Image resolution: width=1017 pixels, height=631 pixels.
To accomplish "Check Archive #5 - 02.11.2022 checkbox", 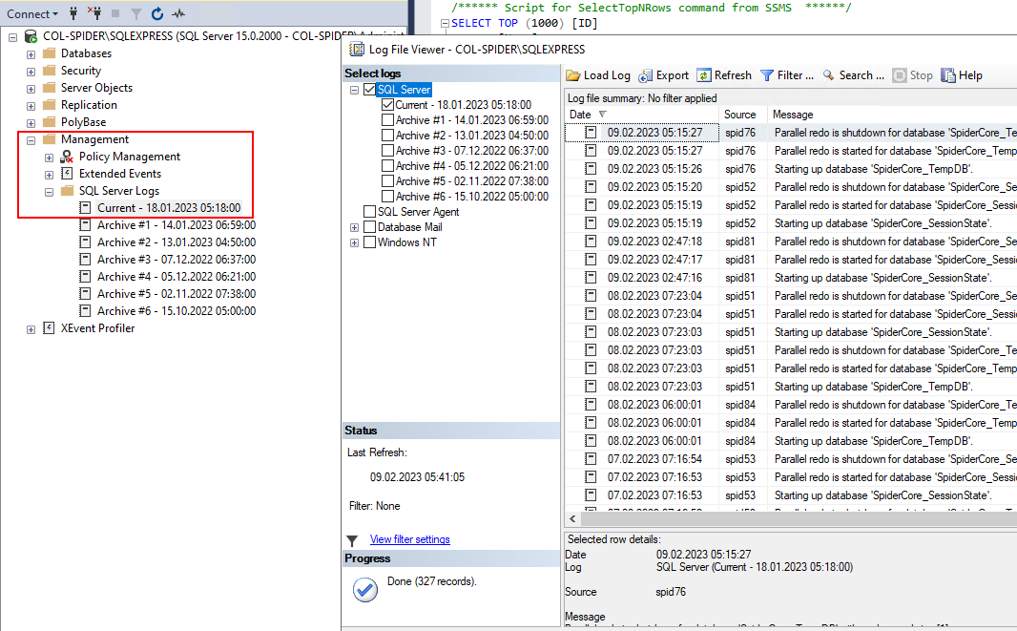I will (388, 181).
